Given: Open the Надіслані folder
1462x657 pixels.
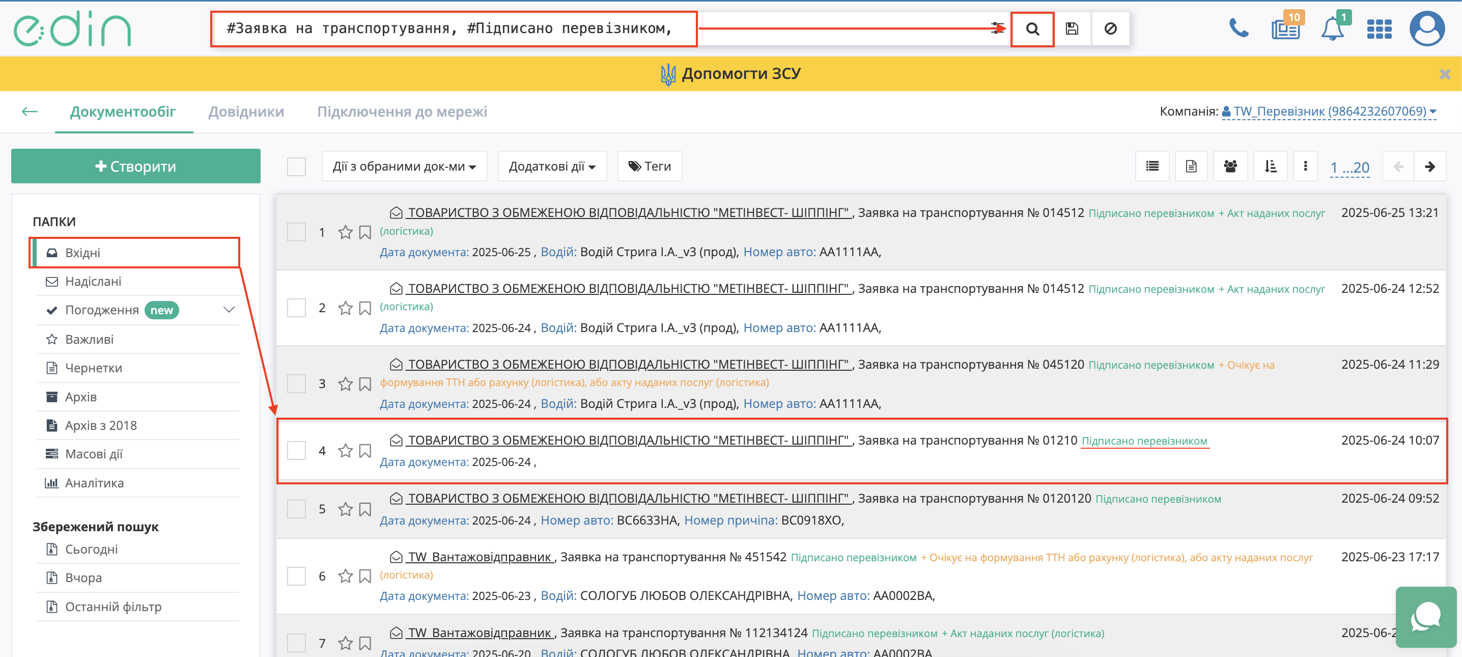Looking at the screenshot, I should click(93, 282).
